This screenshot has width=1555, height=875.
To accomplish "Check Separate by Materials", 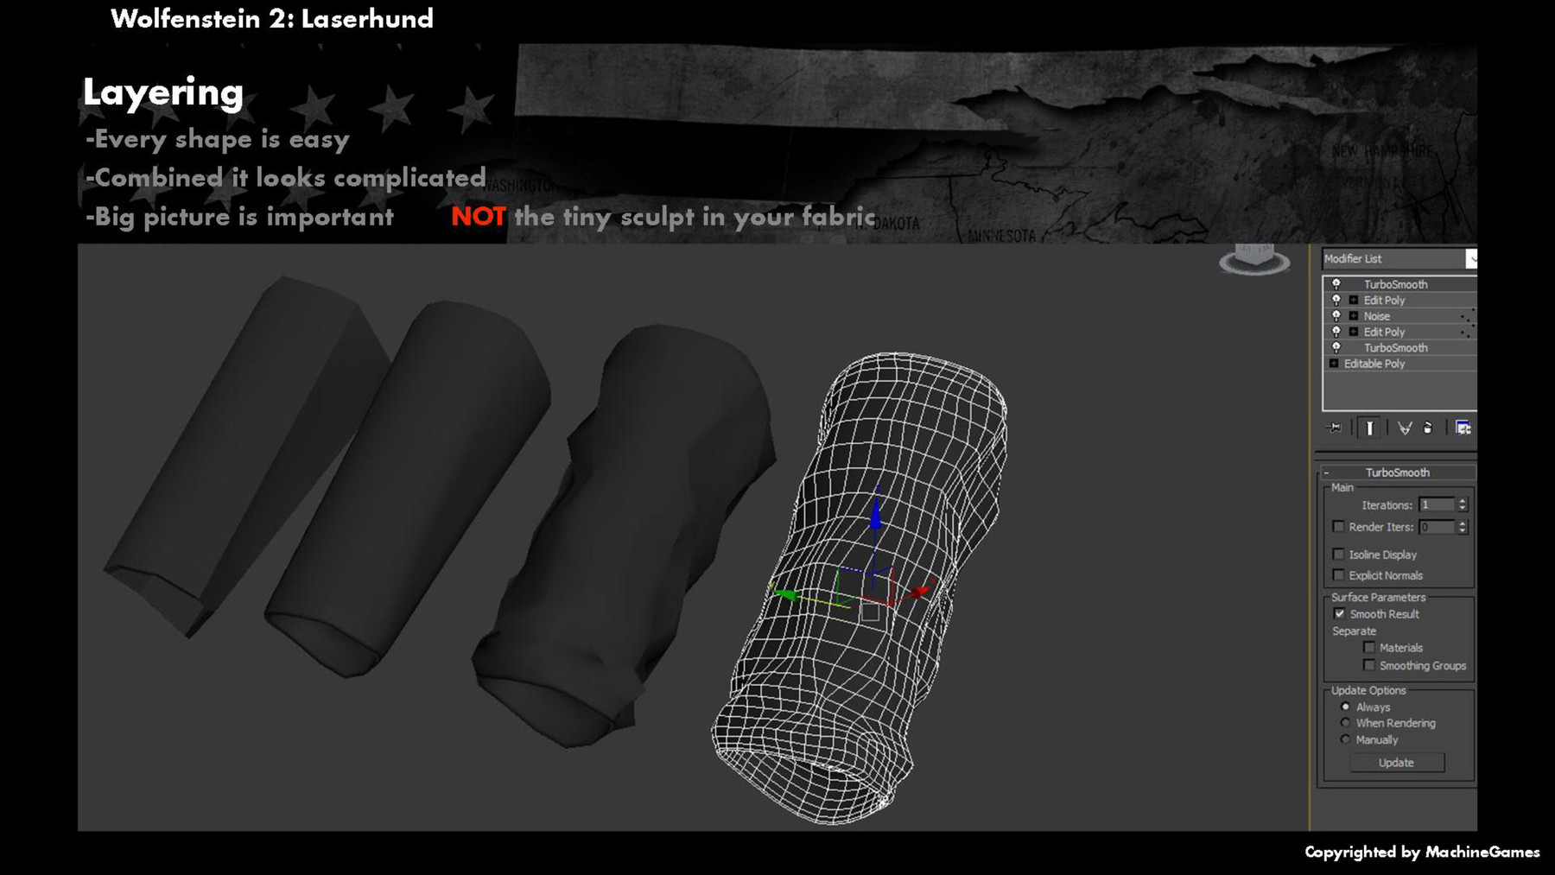I will pos(1368,648).
